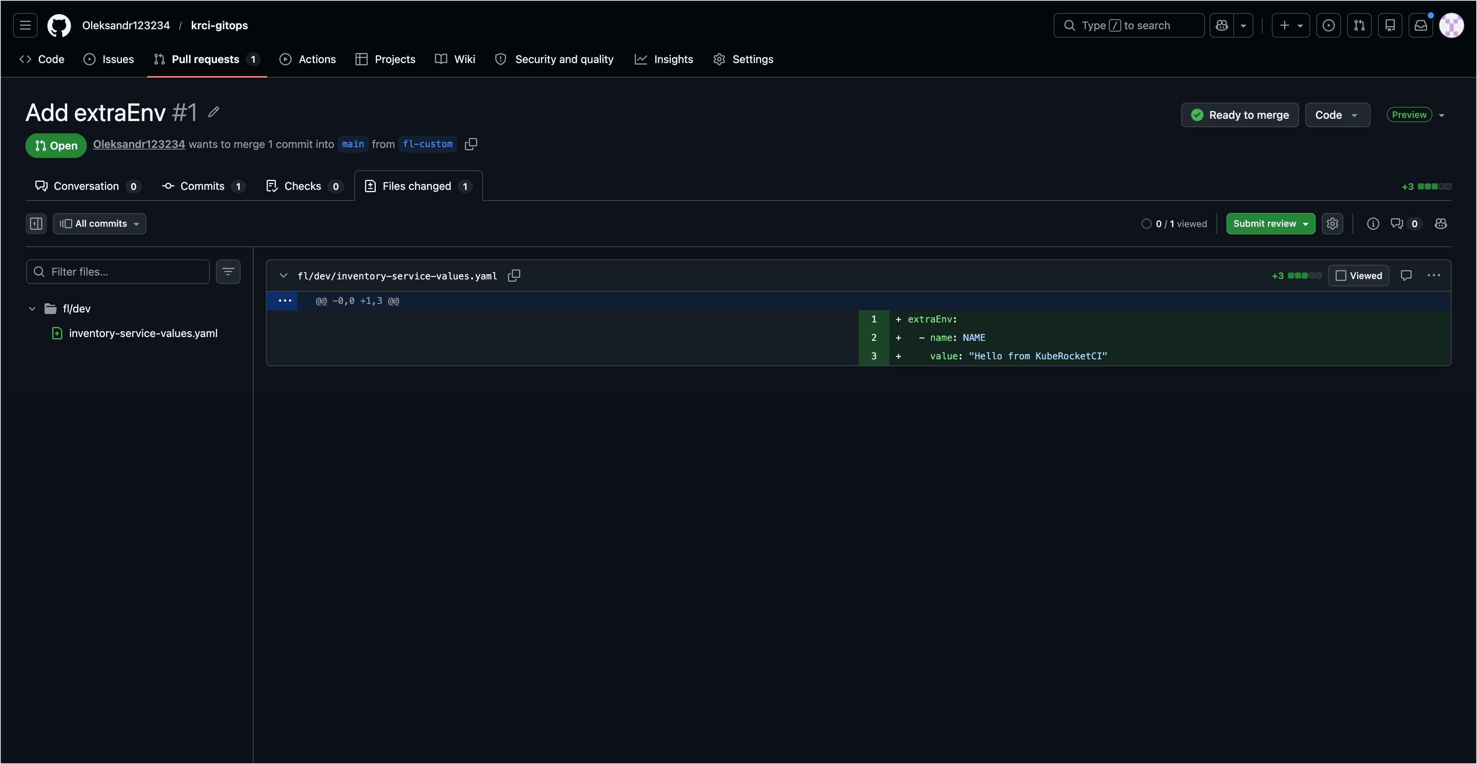The width and height of the screenshot is (1477, 764).
Task: Click the Oleksandr123234 author link
Action: click(x=139, y=144)
